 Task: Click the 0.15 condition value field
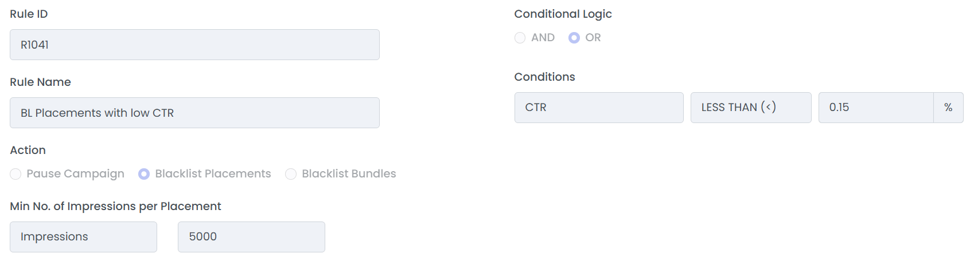coord(875,108)
